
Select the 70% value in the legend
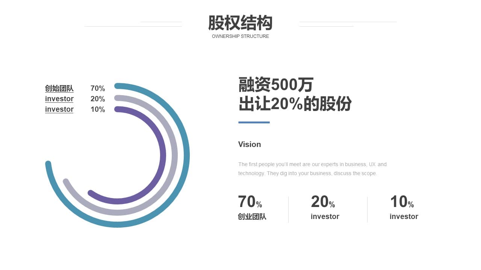tap(98, 88)
